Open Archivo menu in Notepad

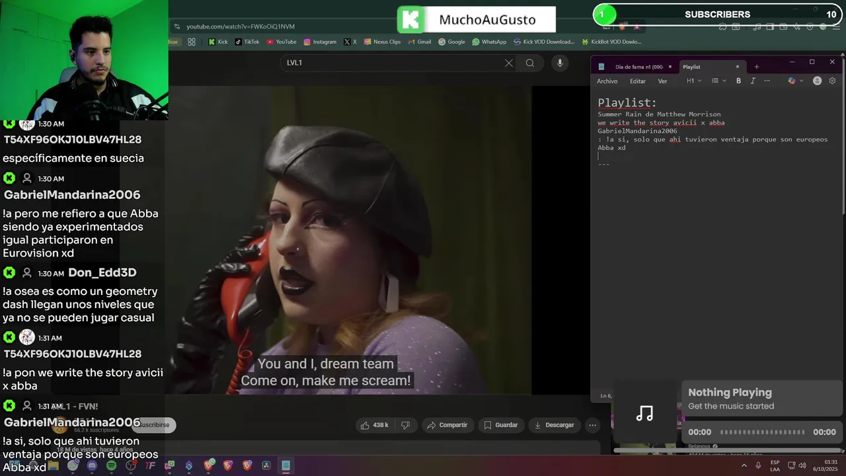tap(607, 81)
